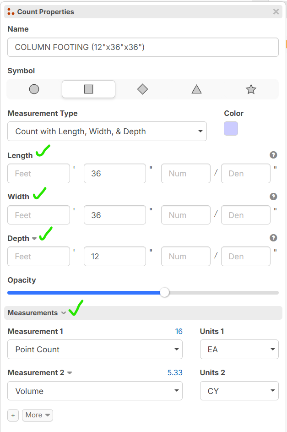This screenshot has width=287, height=432.
Task: Click the help icon beside Depth
Action: 273,238
